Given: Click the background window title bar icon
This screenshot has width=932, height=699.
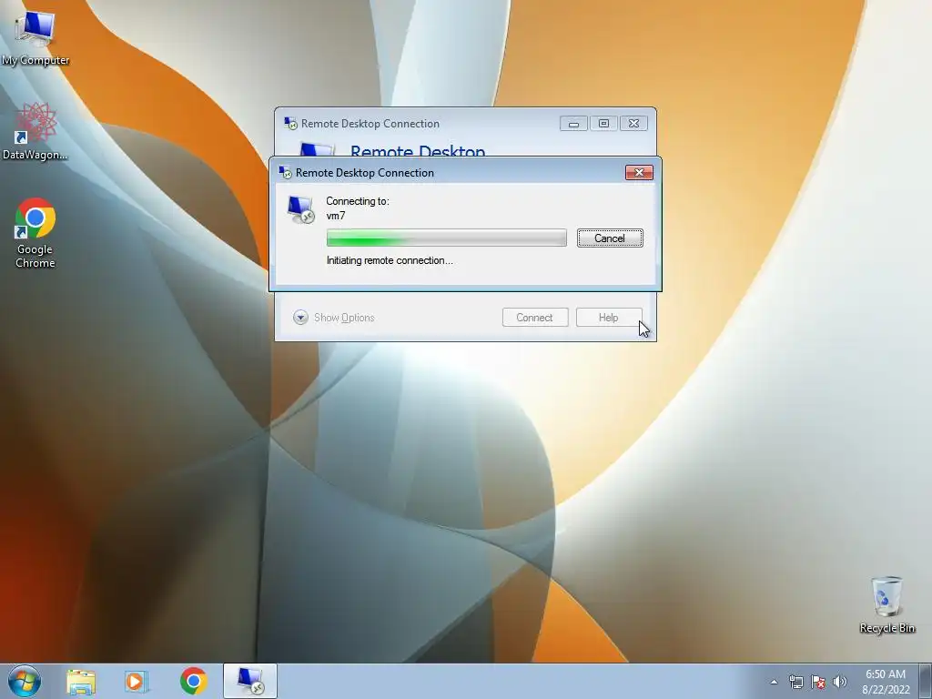Looking at the screenshot, I should pos(290,124).
